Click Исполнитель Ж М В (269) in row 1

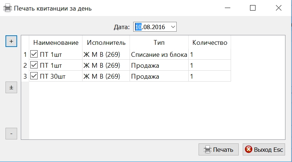point(106,54)
